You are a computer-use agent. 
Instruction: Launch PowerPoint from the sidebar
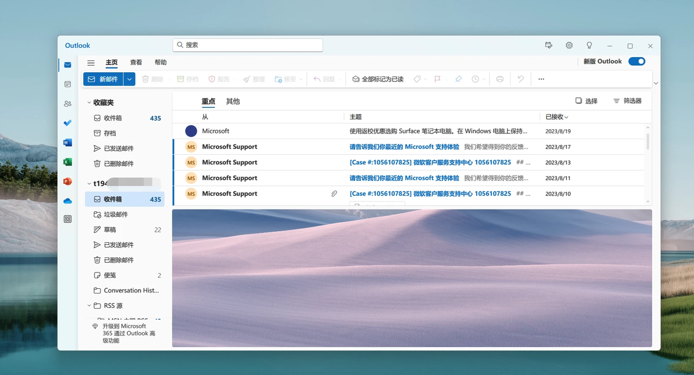click(x=68, y=182)
